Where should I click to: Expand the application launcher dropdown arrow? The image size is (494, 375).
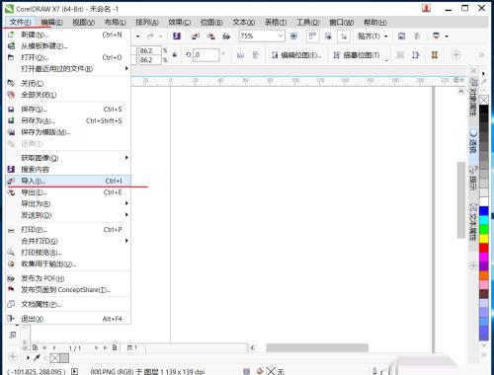coord(447,37)
